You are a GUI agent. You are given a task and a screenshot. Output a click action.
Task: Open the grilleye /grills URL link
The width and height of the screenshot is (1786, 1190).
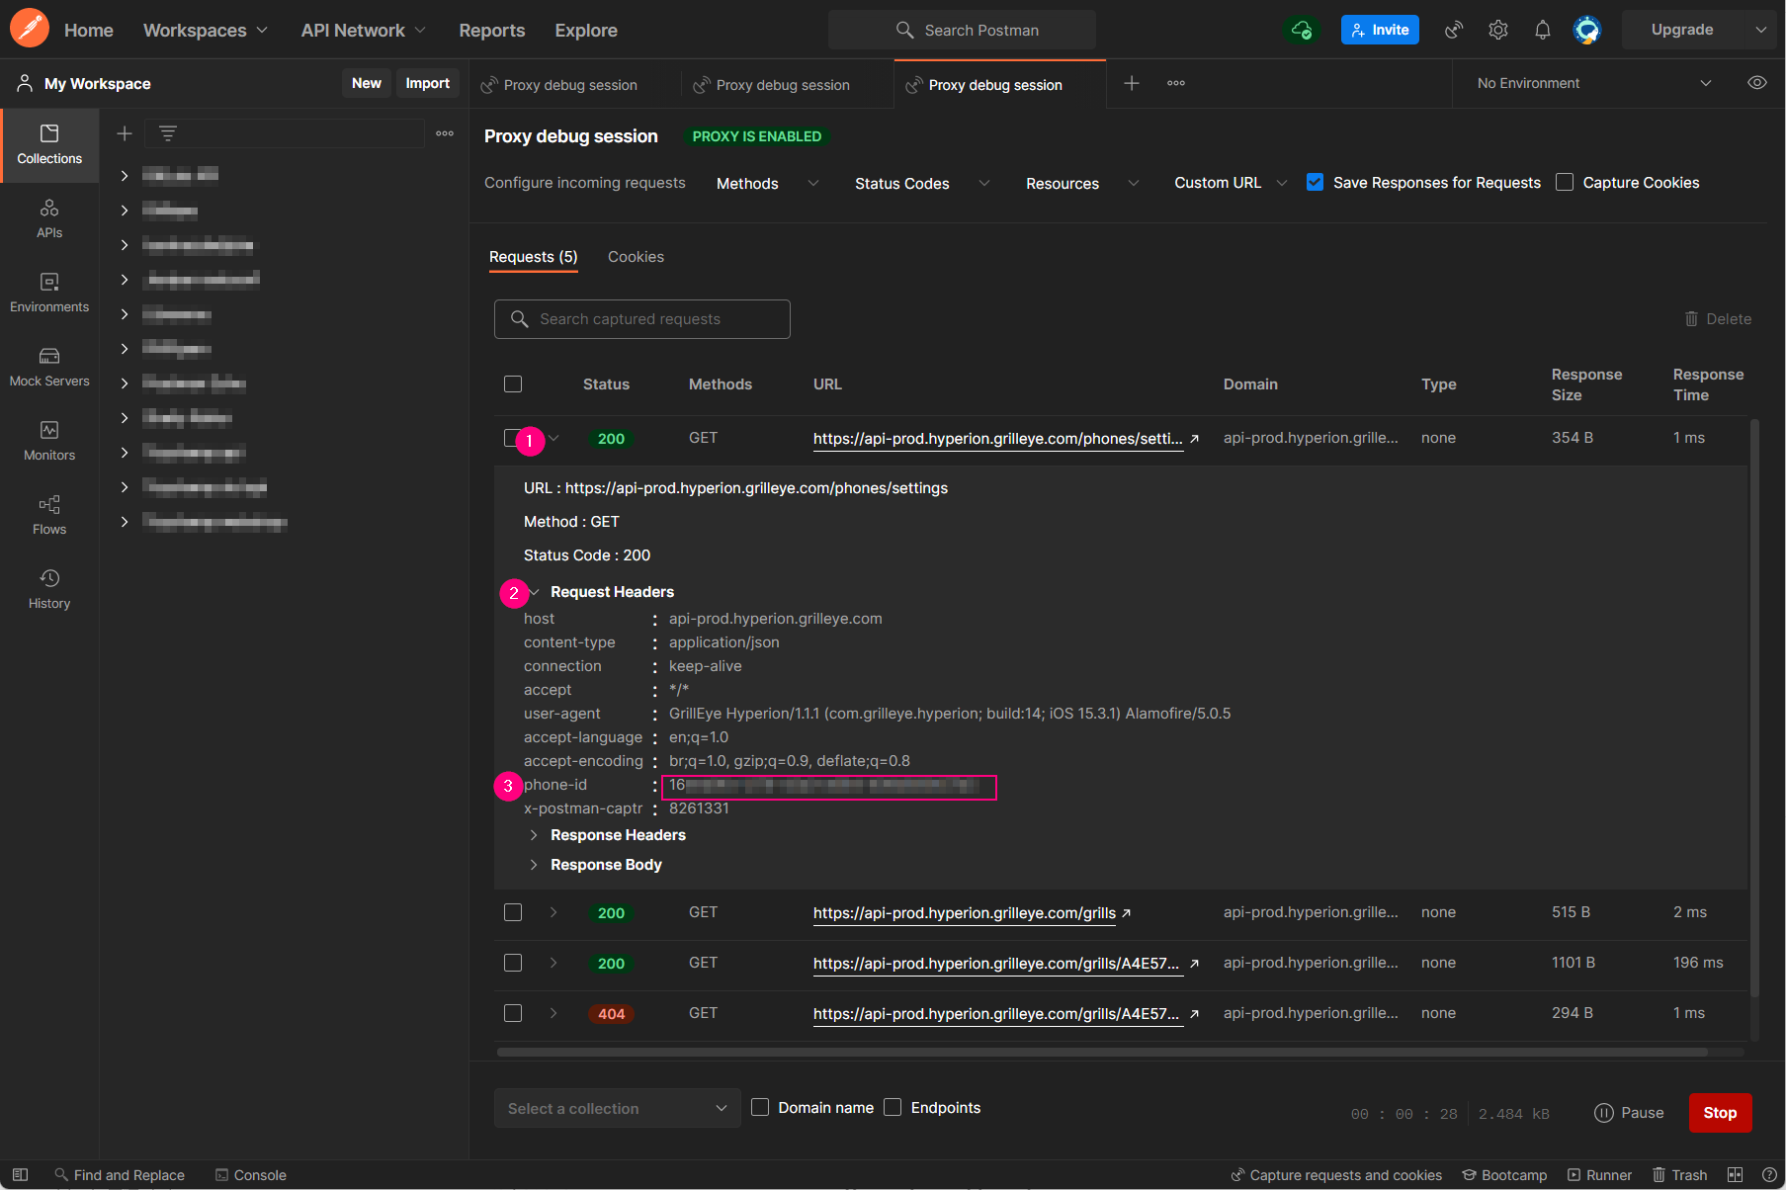[965, 913]
